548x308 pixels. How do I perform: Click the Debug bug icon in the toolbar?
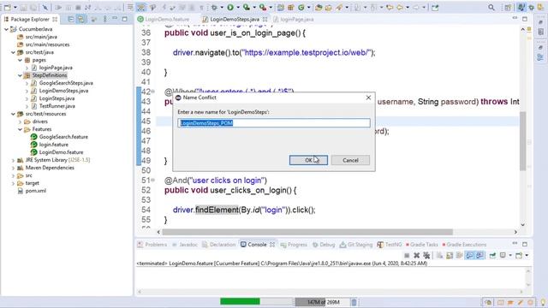(x=214, y=8)
